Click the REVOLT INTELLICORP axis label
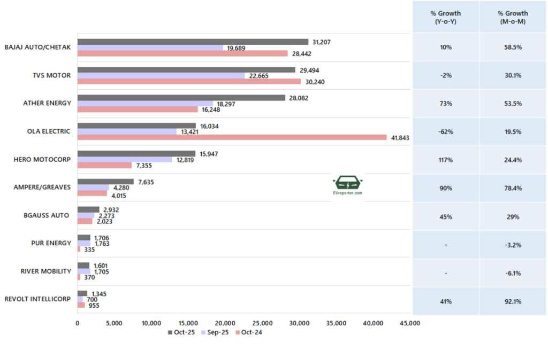Screen dimensions: 548x344 click(x=37, y=299)
